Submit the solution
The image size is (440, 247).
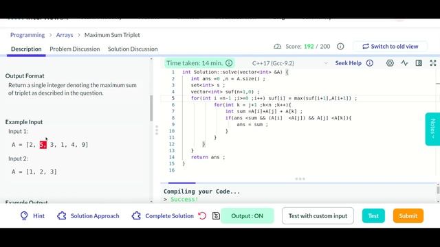tap(408, 216)
